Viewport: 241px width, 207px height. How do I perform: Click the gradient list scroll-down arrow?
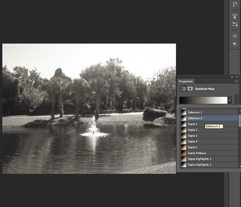240,167
